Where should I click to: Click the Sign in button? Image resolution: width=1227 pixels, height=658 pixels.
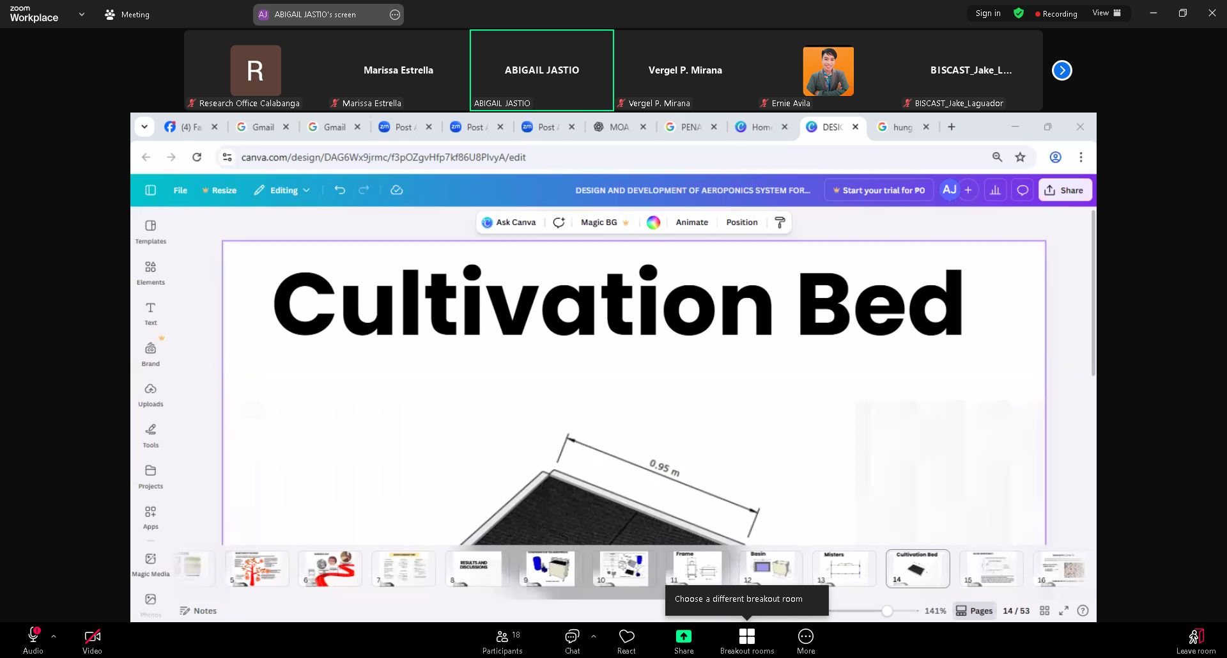987,13
